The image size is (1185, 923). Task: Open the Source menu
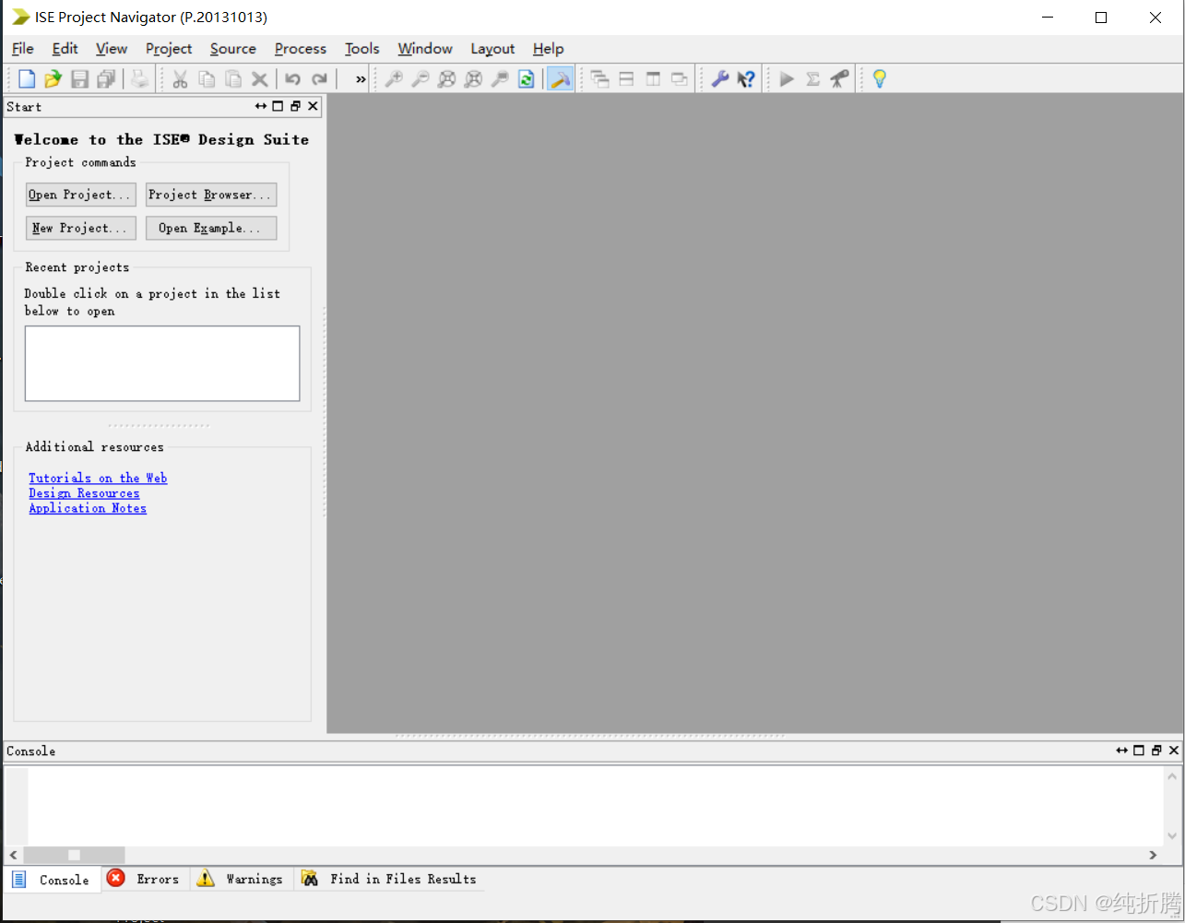pos(233,49)
